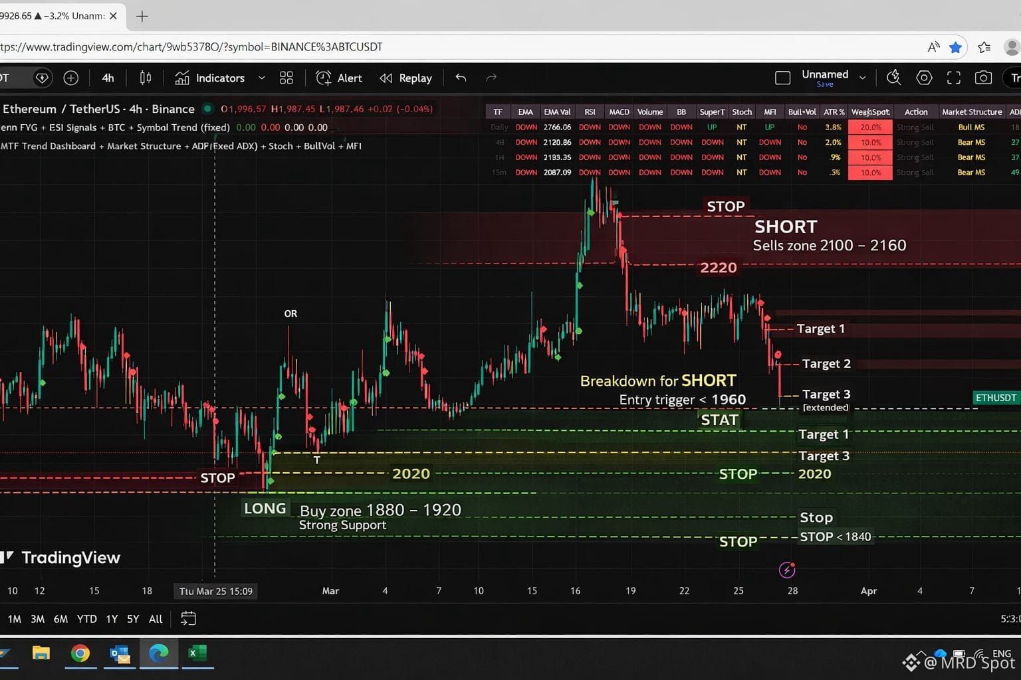
Task: Click the 'Sells zone 2100 – 2160' label
Action: pyautogui.click(x=830, y=246)
